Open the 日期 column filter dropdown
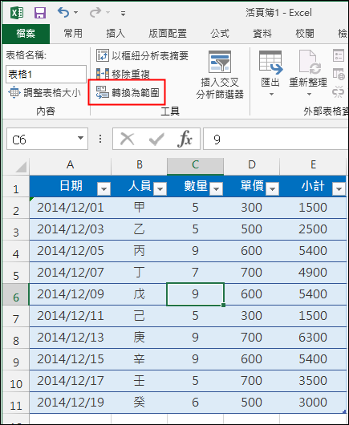This screenshot has width=349, height=425. click(103, 188)
